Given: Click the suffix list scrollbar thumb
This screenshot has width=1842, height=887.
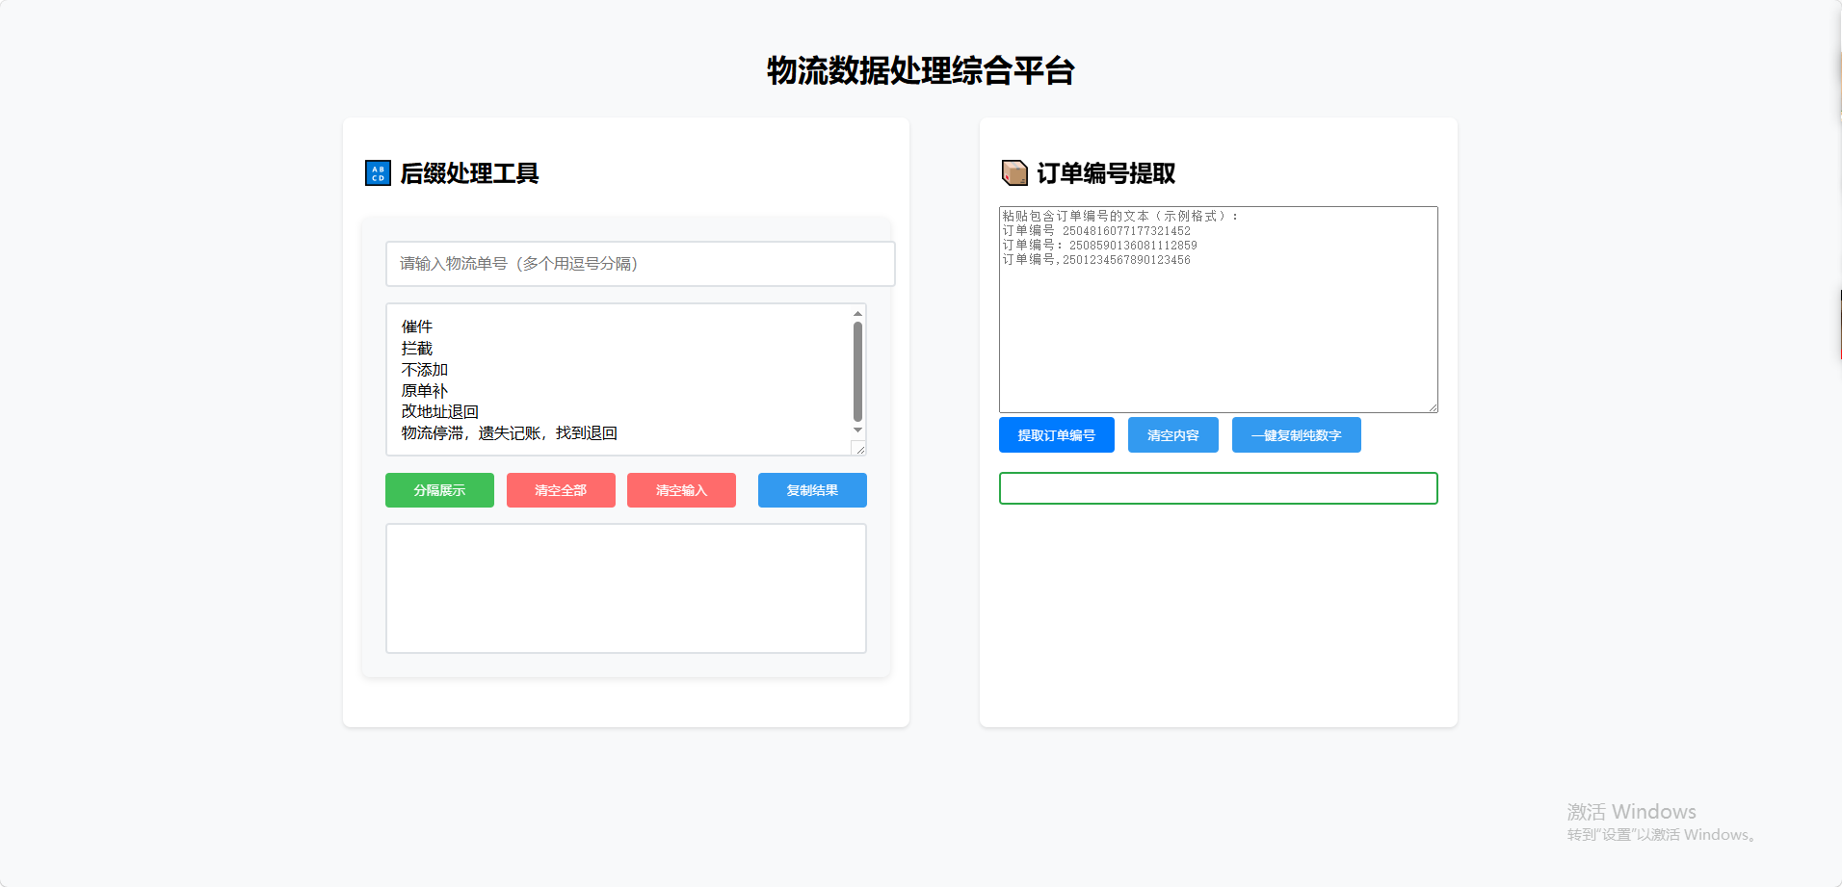Looking at the screenshot, I should pos(857,371).
